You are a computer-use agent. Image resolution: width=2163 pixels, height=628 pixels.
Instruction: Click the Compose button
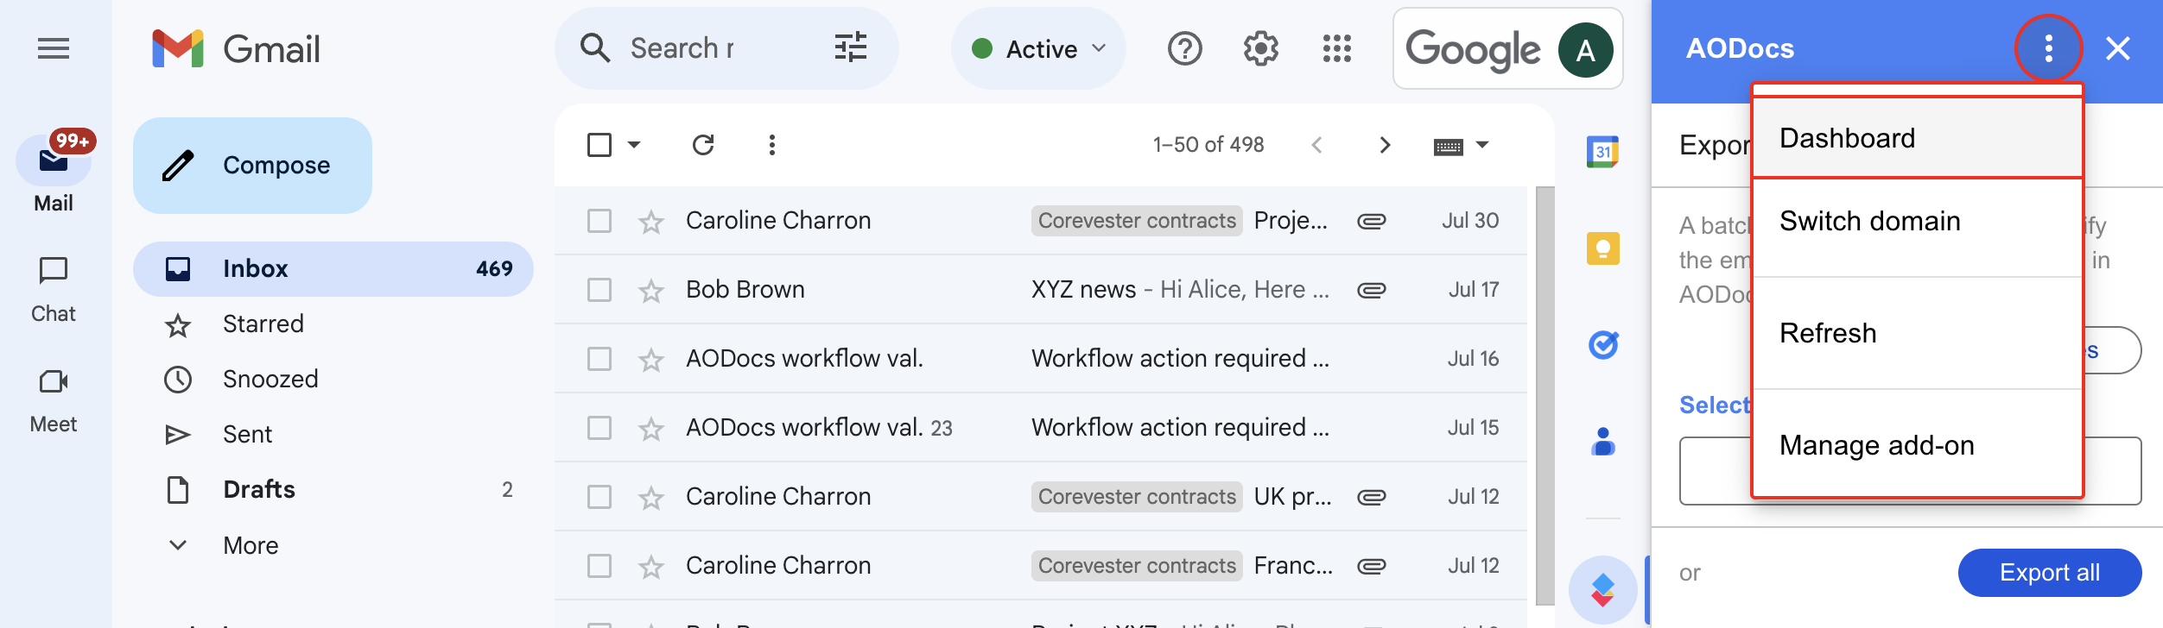tap(252, 166)
